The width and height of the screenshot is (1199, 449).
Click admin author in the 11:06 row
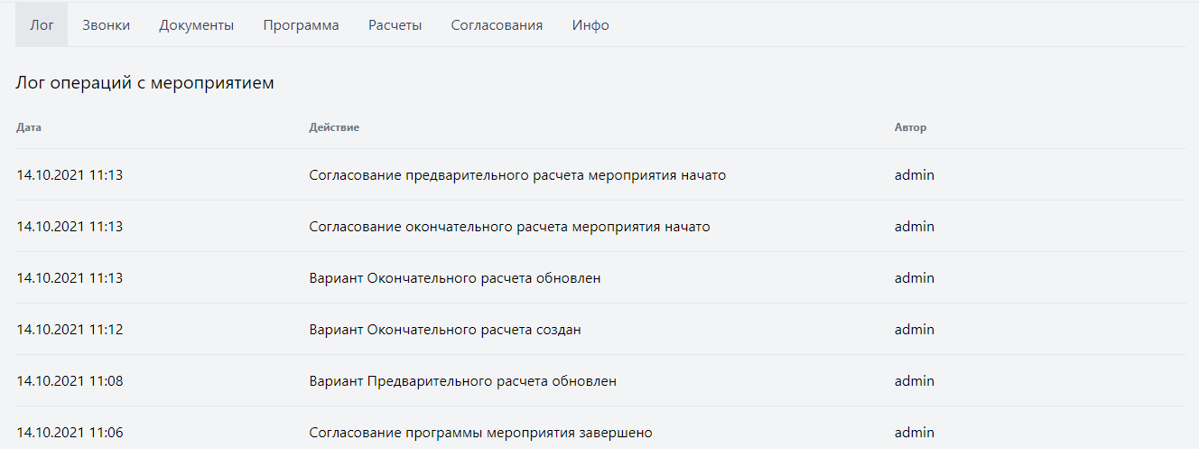pos(915,433)
